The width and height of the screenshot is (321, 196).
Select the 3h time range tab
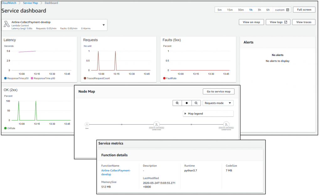tap(259, 10)
